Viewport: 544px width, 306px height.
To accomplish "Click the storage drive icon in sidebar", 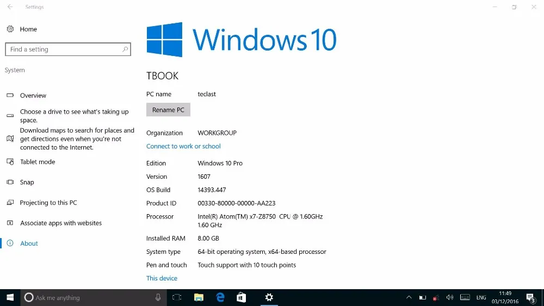I will pos(10,116).
